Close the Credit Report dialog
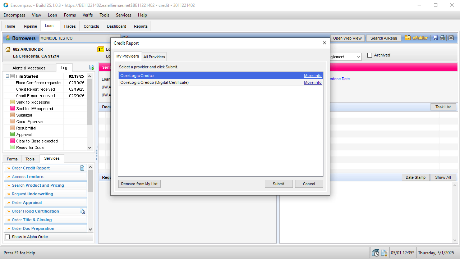 click(x=325, y=43)
